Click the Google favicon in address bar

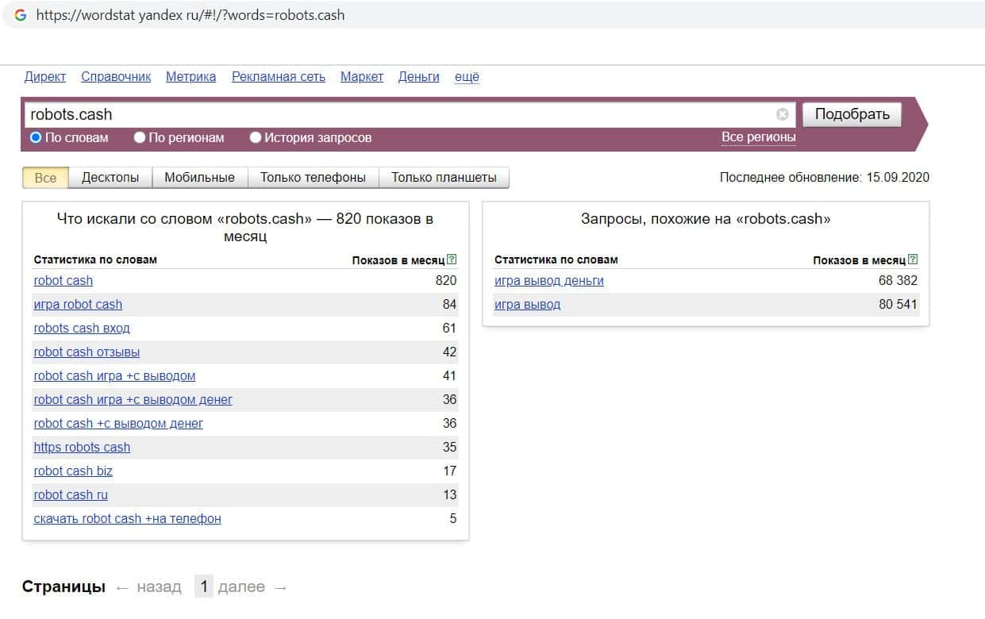tap(21, 15)
